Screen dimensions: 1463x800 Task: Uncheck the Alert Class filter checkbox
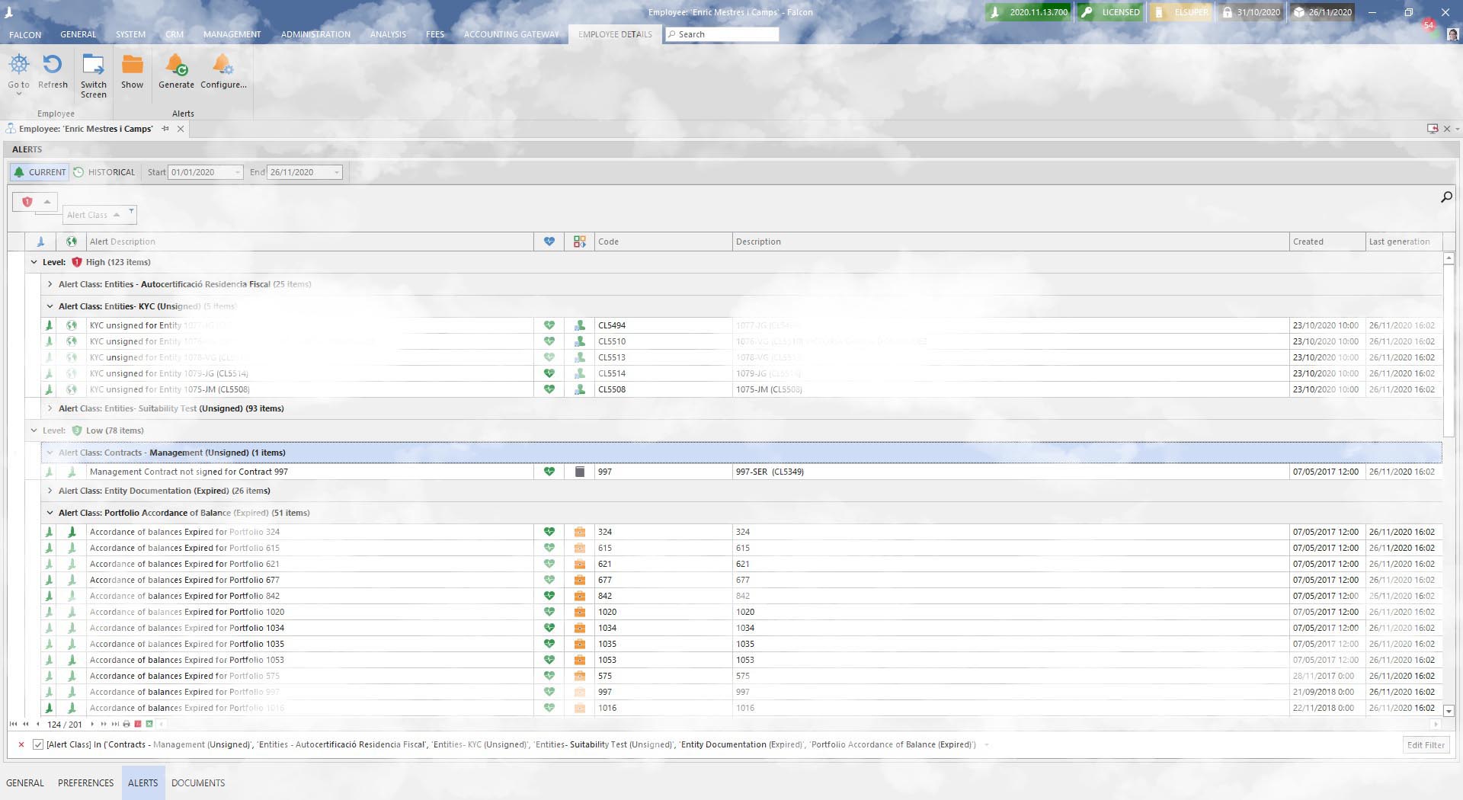(x=38, y=745)
